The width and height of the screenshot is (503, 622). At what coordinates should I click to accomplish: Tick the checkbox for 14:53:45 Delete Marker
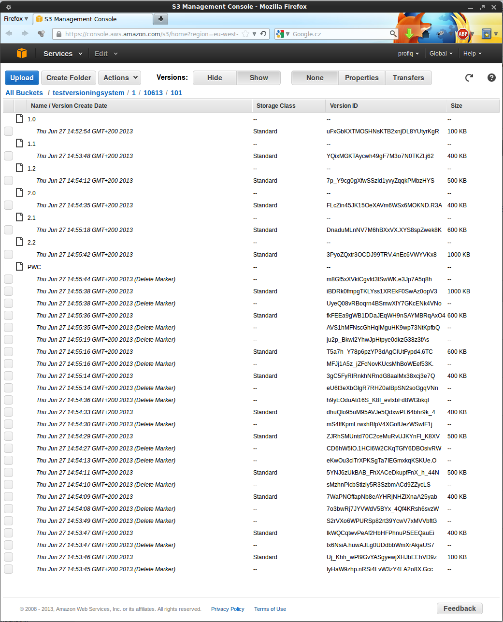[9, 569]
